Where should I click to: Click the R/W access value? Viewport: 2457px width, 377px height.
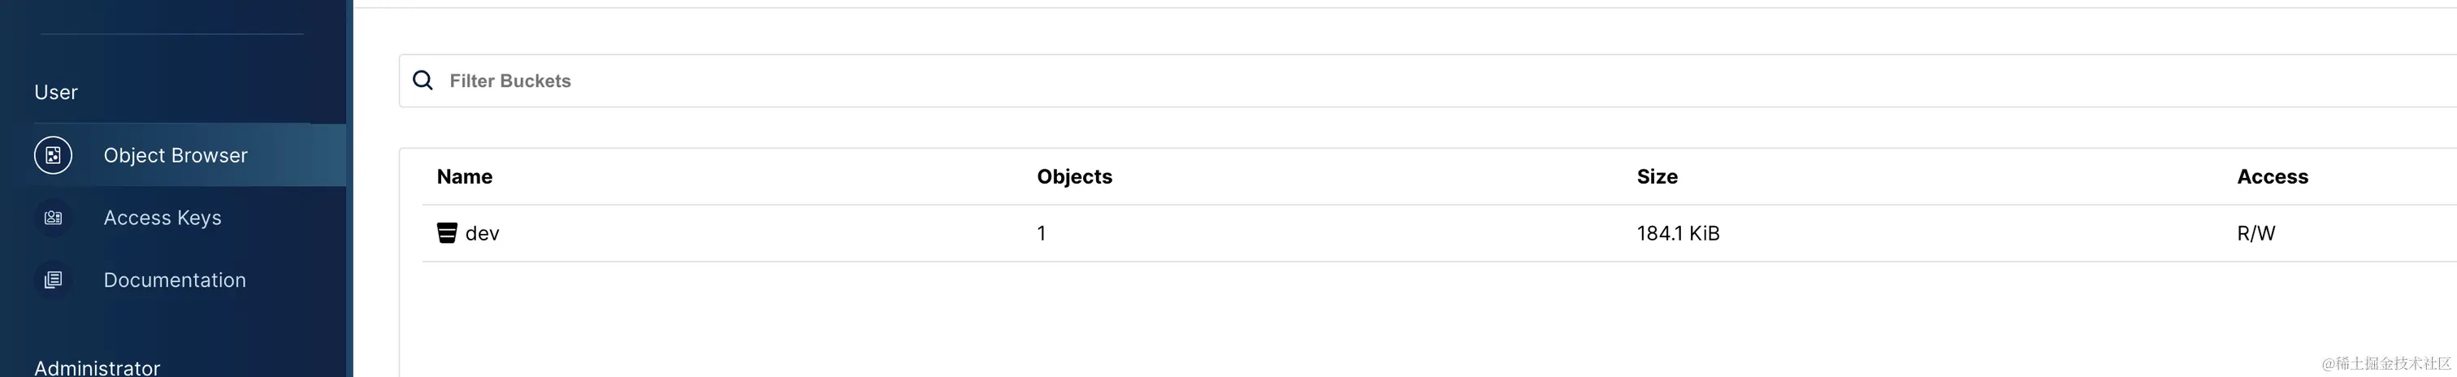pos(2255,234)
